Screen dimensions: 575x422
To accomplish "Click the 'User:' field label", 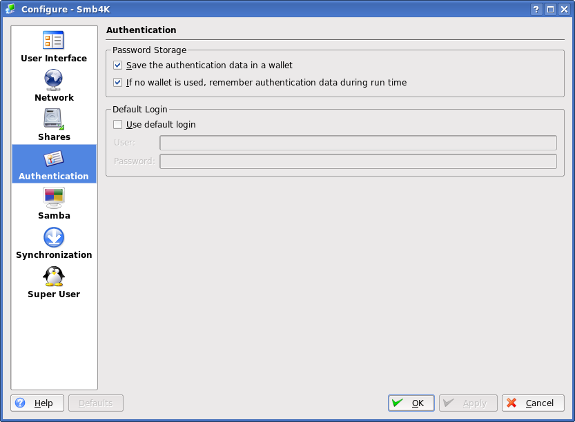I will coord(124,143).
